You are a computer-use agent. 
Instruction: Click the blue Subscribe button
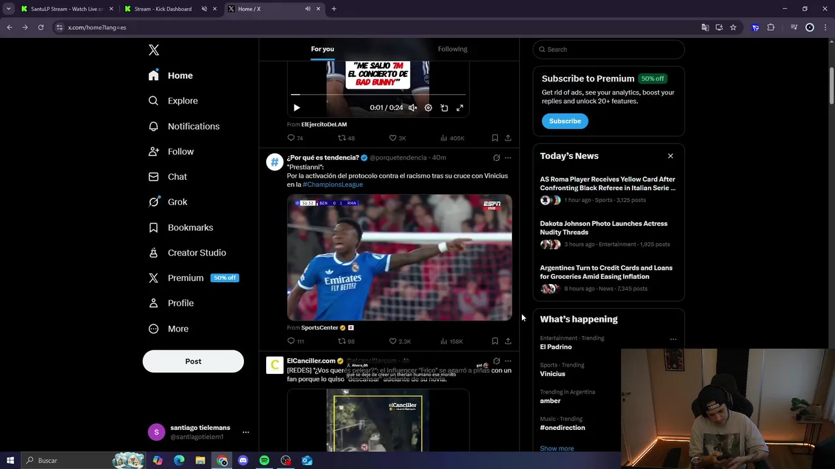coord(565,121)
